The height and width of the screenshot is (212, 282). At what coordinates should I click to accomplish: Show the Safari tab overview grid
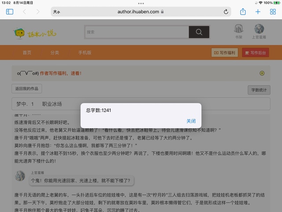[273, 12]
